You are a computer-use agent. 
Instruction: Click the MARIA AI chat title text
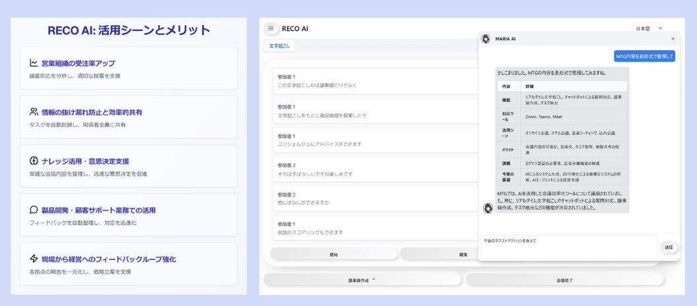505,39
